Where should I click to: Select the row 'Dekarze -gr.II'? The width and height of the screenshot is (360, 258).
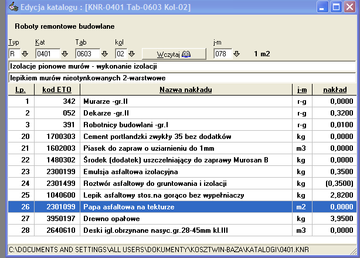click(182, 113)
